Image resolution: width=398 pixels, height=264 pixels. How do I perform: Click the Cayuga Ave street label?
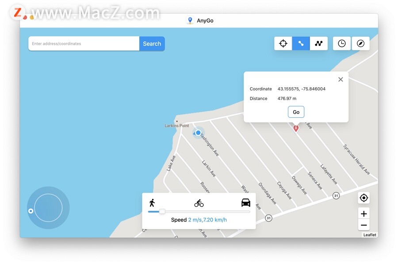[284, 190]
